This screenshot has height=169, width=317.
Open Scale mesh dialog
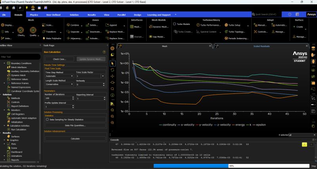(x=48, y=25)
